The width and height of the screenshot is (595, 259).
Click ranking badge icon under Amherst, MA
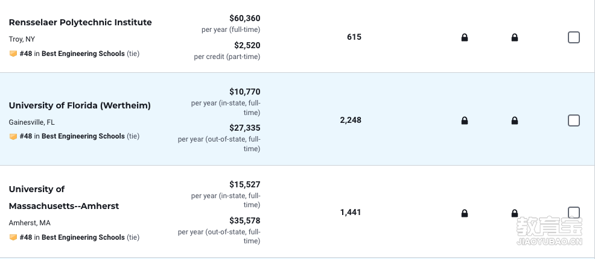(13, 237)
